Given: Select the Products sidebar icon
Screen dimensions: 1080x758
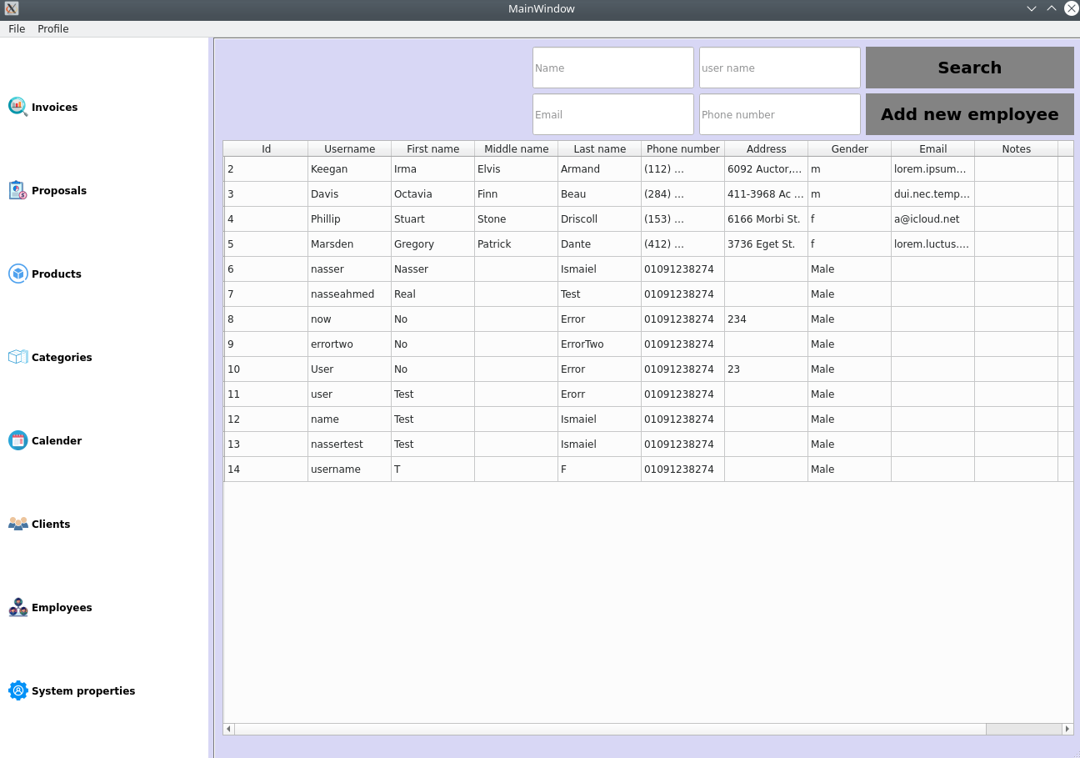Looking at the screenshot, I should [17, 274].
